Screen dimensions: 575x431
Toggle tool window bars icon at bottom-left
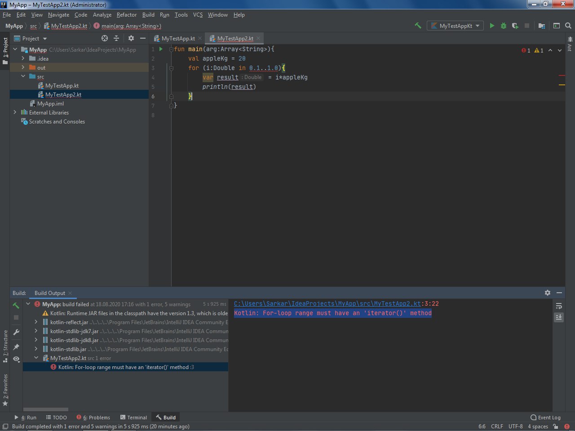click(5, 426)
